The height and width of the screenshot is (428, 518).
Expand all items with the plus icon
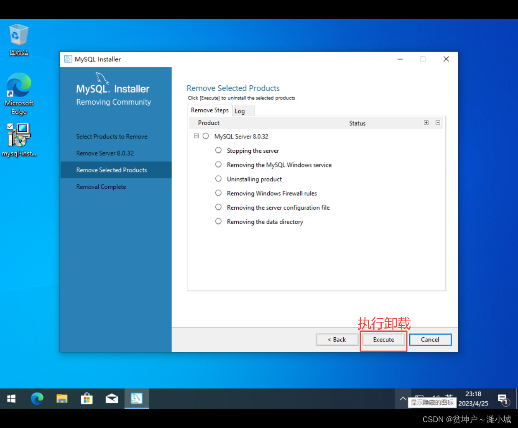(426, 123)
